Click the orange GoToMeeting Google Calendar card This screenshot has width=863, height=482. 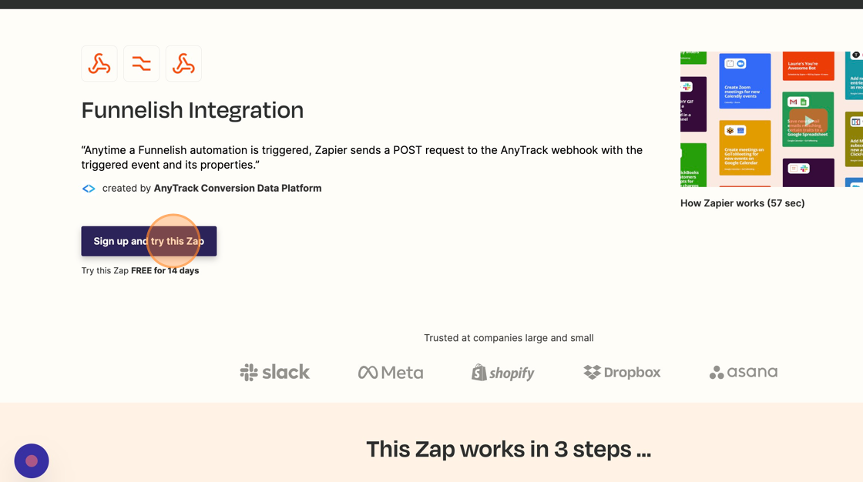point(744,148)
